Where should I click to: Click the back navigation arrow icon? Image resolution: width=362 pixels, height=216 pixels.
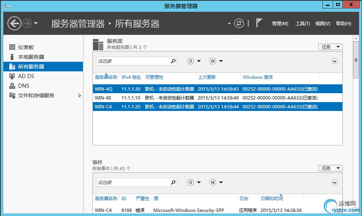click(x=14, y=24)
